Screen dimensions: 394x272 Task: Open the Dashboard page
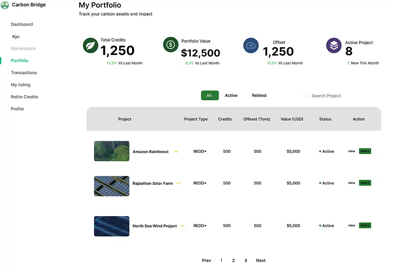[x=22, y=24]
